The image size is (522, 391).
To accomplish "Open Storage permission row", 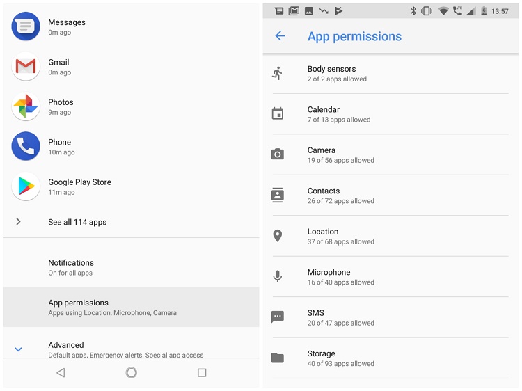I will click(390, 358).
